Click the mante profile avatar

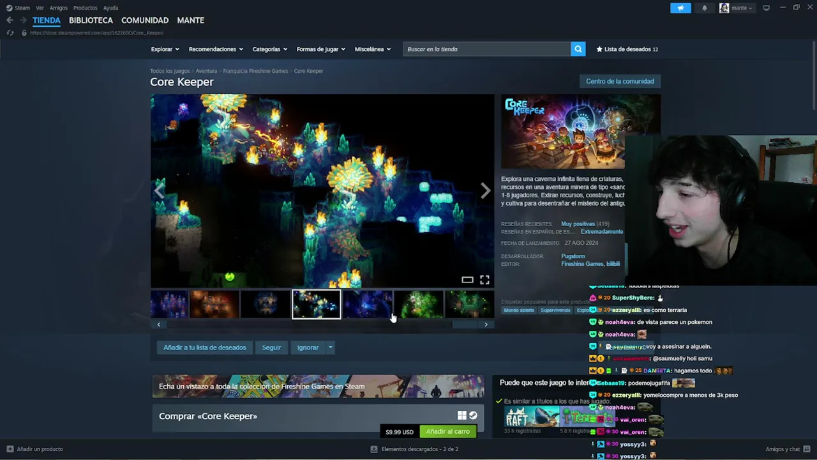[724, 8]
